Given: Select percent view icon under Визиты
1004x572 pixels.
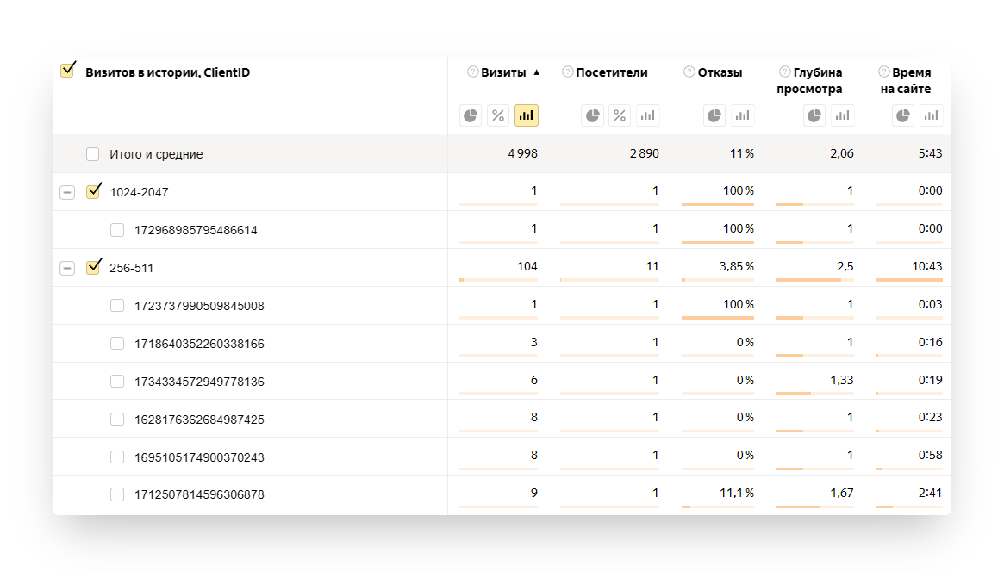Looking at the screenshot, I should [498, 115].
